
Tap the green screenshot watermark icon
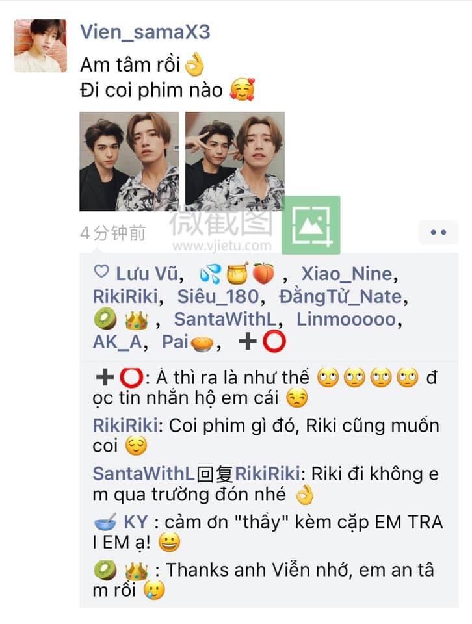(x=311, y=225)
